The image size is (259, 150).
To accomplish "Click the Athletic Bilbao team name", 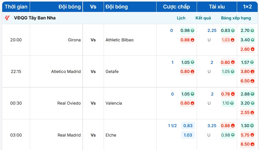I will click(120, 40).
